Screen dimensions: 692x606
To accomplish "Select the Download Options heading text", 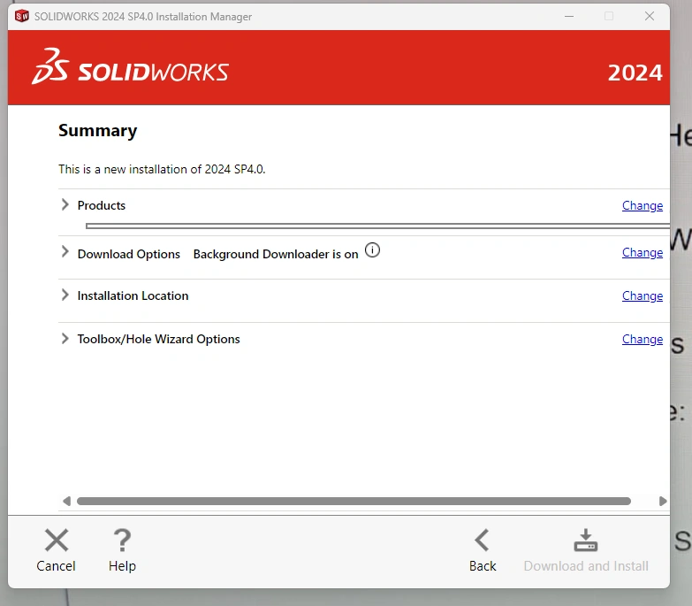I will (x=129, y=254).
